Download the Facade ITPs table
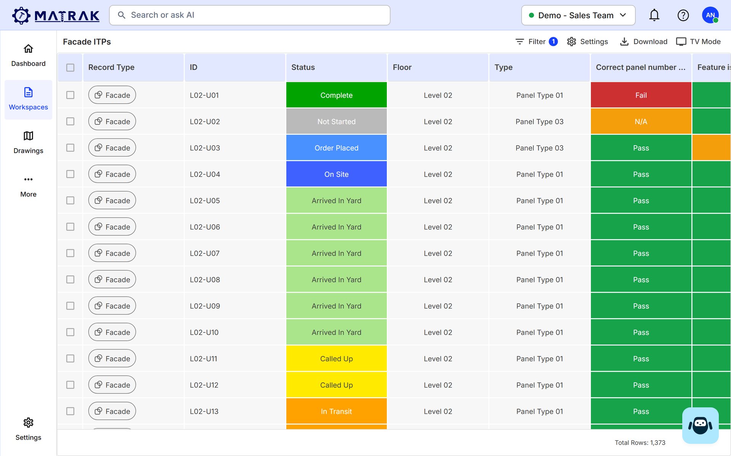Image resolution: width=731 pixels, height=456 pixels. [x=643, y=41]
